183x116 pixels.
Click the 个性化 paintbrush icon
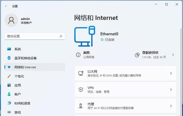tap(9, 76)
